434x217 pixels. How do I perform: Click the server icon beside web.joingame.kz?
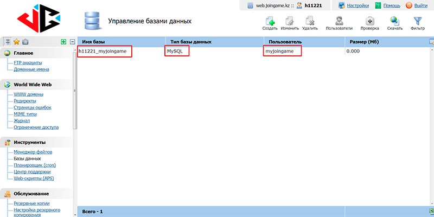tap(250, 5)
